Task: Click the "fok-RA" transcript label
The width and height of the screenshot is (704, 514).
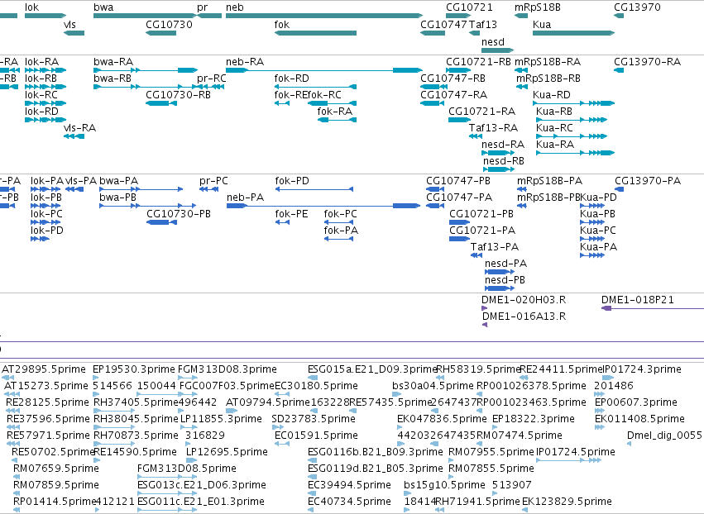Action: coord(335,112)
